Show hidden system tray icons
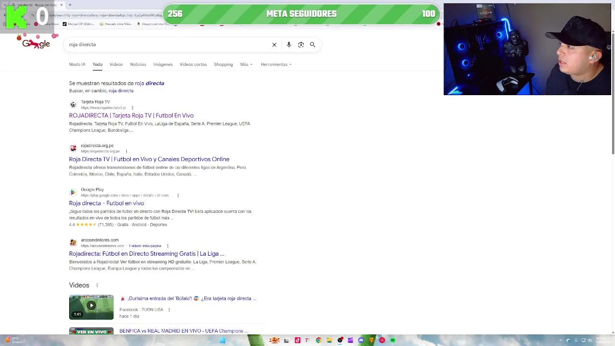615x346 pixels. [561, 340]
